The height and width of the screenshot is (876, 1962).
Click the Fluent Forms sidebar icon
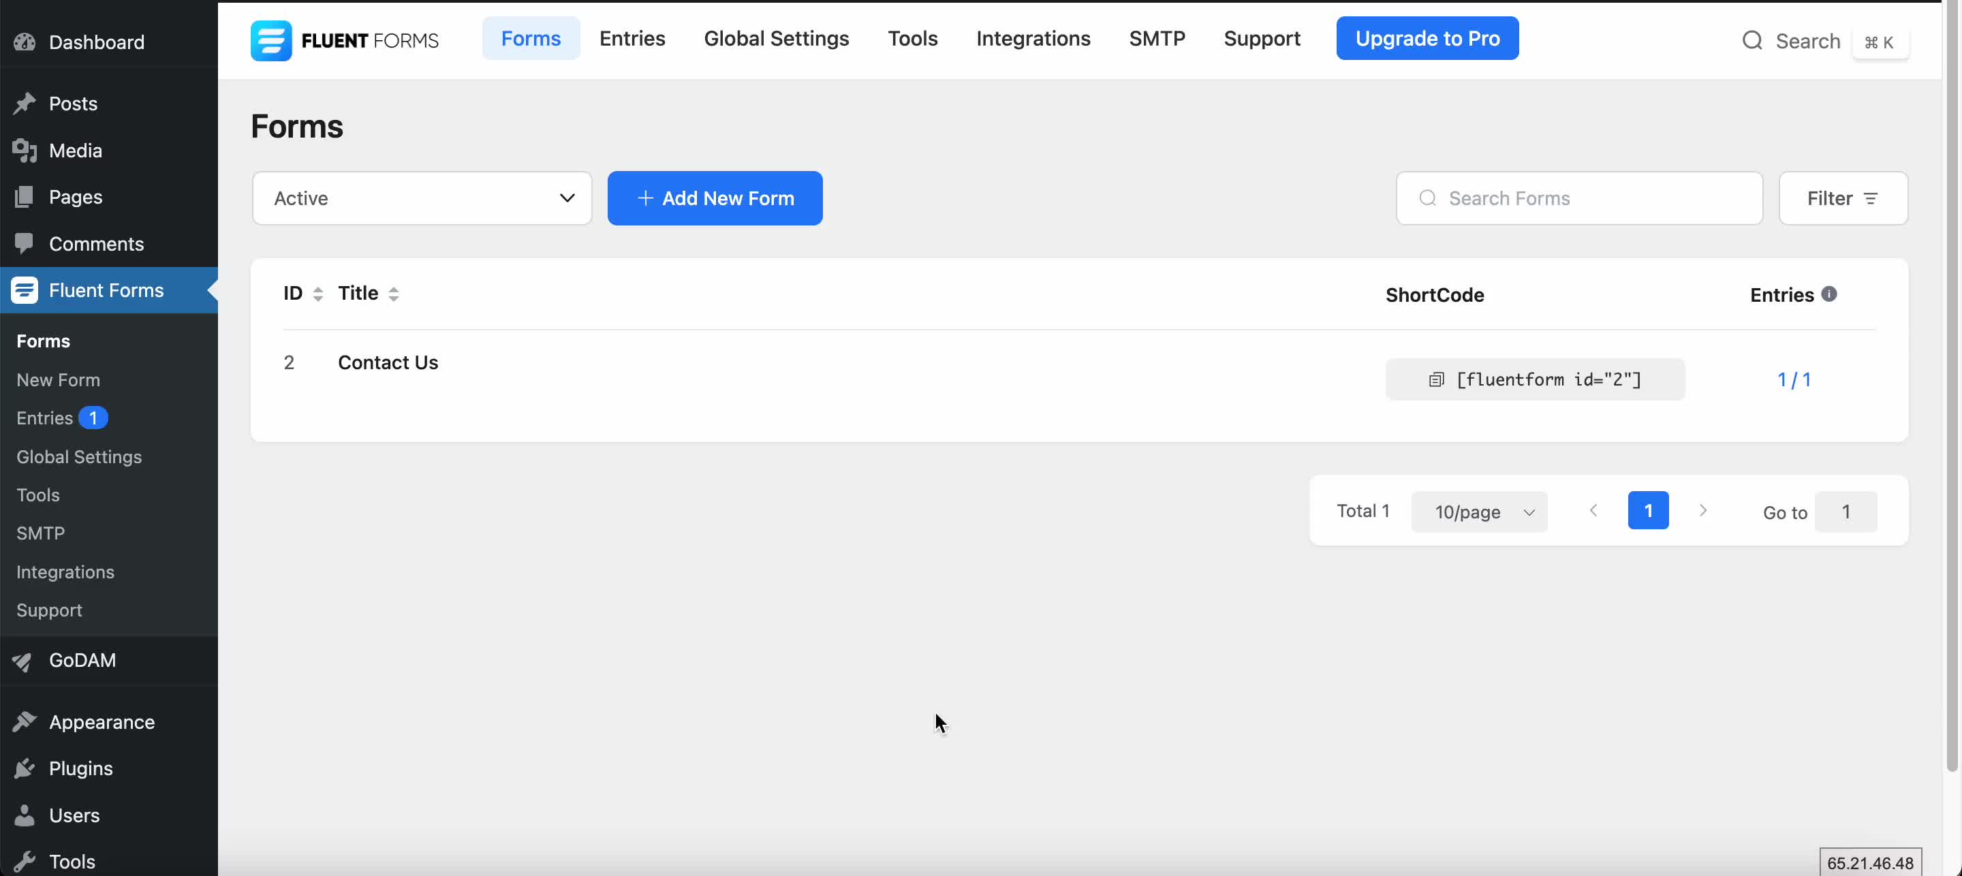click(x=25, y=290)
